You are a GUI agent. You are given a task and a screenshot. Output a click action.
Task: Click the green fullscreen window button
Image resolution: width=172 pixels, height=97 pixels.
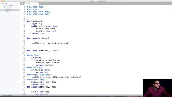[x=5, y=1]
